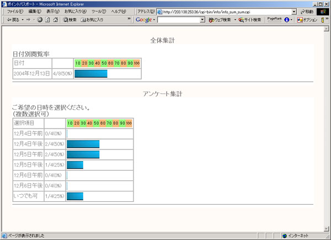Image resolution: width=331 pixels, height=240 pixels.
Task: Expand the Google search box dropdown
Action: pos(202,20)
